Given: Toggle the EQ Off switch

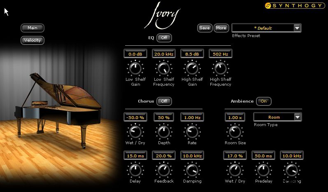Looking at the screenshot, I should [164, 37].
